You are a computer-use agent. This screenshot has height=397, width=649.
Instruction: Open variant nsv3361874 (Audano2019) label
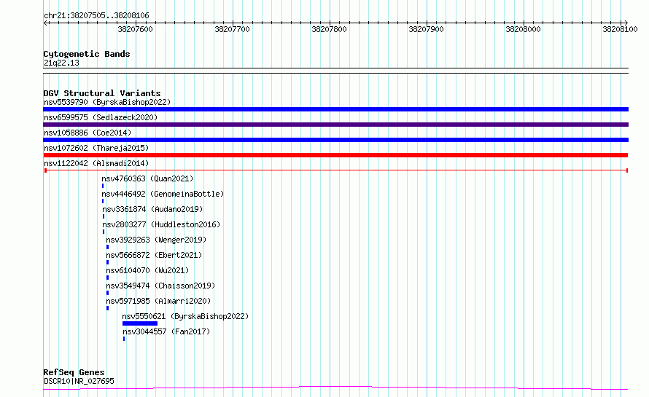tap(152, 209)
